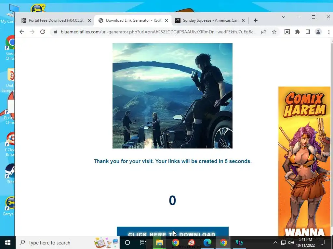
Task: Open a new browser tab
Action: coord(256,20)
